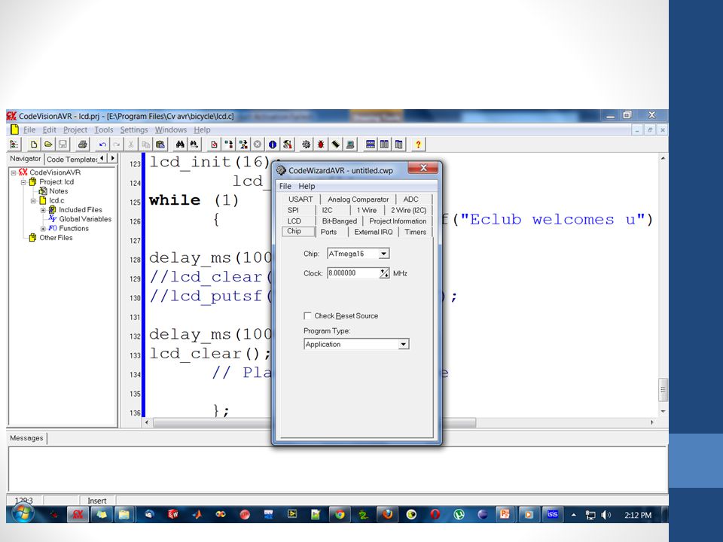
Task: Select the Messages tab
Action: pos(27,438)
